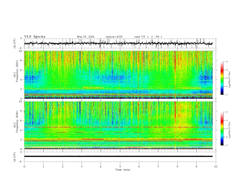
Task: Click the ch.2 spectrogram colorbar gradient
Action: click(x=222, y=129)
